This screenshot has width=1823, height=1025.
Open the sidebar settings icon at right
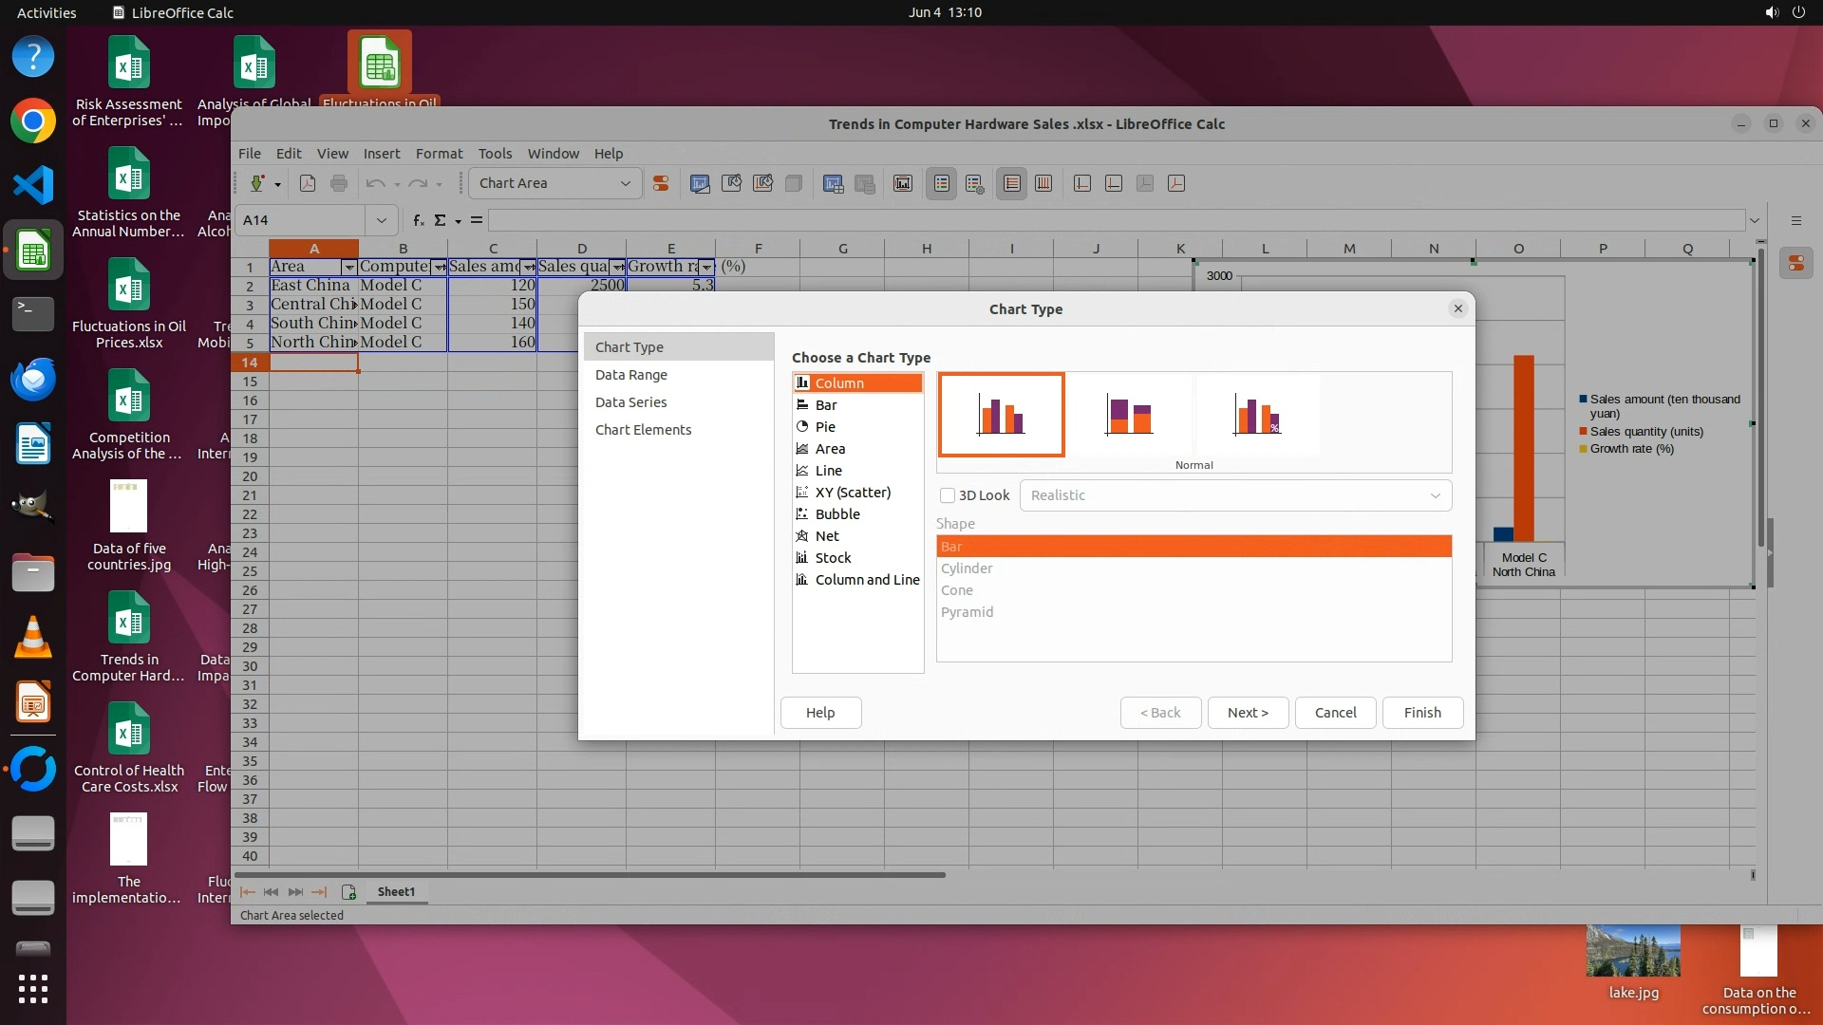1795,221
